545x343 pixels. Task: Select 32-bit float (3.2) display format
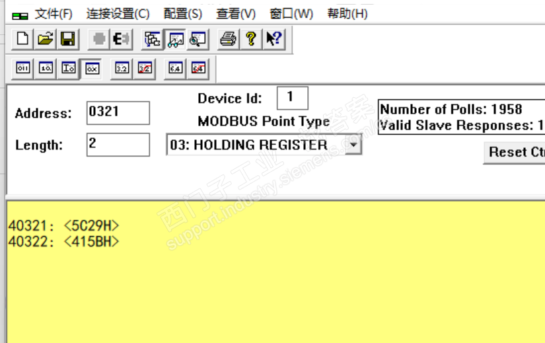click(x=122, y=68)
